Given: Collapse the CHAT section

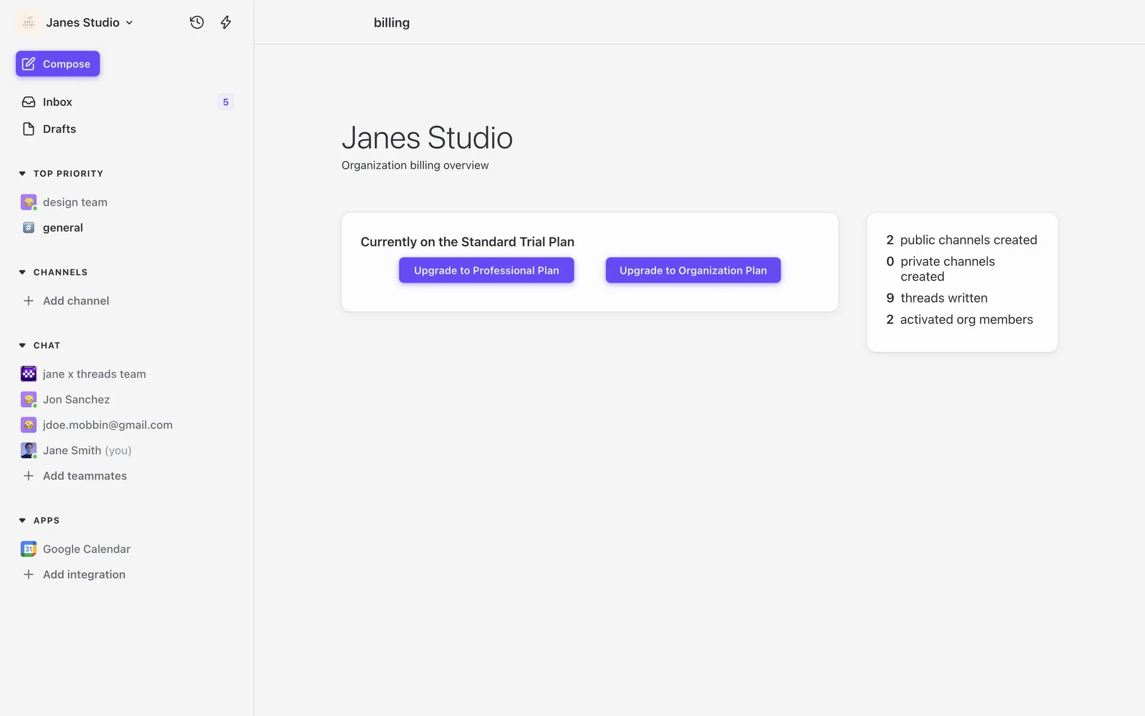Looking at the screenshot, I should pyautogui.click(x=22, y=345).
